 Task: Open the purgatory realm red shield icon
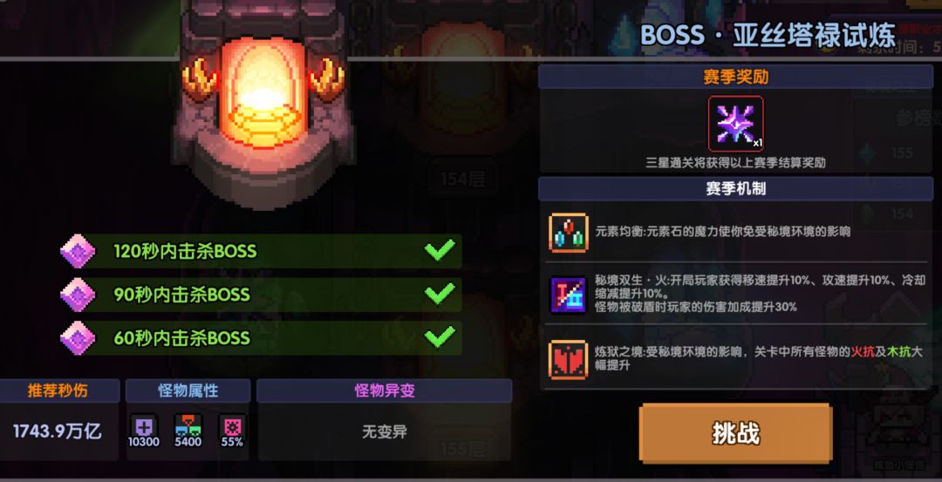click(568, 360)
